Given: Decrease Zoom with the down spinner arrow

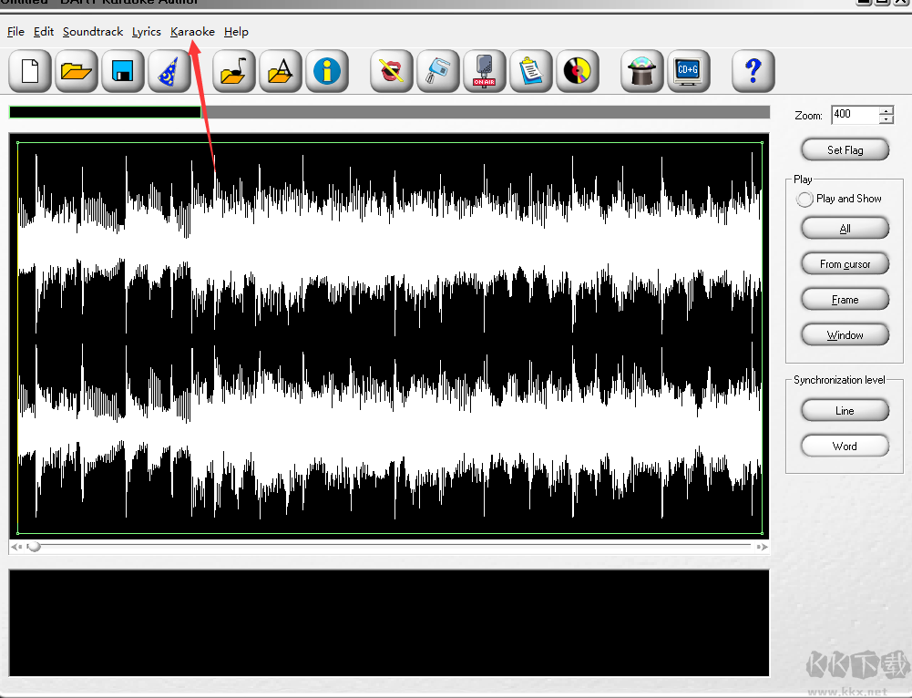Looking at the screenshot, I should [886, 119].
